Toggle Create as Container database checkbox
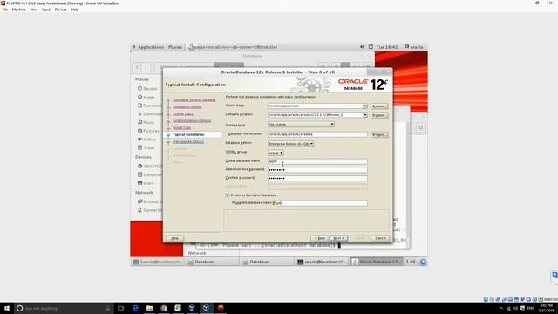The image size is (558, 314). (228, 195)
